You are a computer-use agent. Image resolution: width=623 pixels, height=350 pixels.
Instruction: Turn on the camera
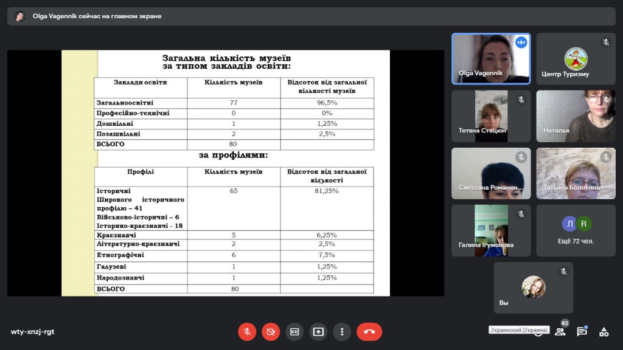[271, 331]
